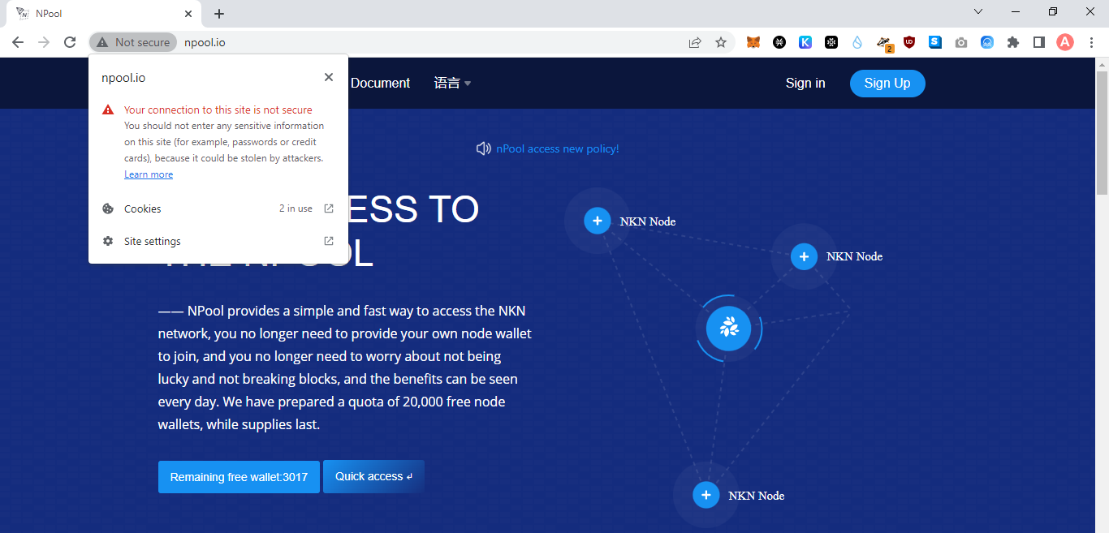
Task: Click the speaker icon beside the announcement
Action: [483, 148]
